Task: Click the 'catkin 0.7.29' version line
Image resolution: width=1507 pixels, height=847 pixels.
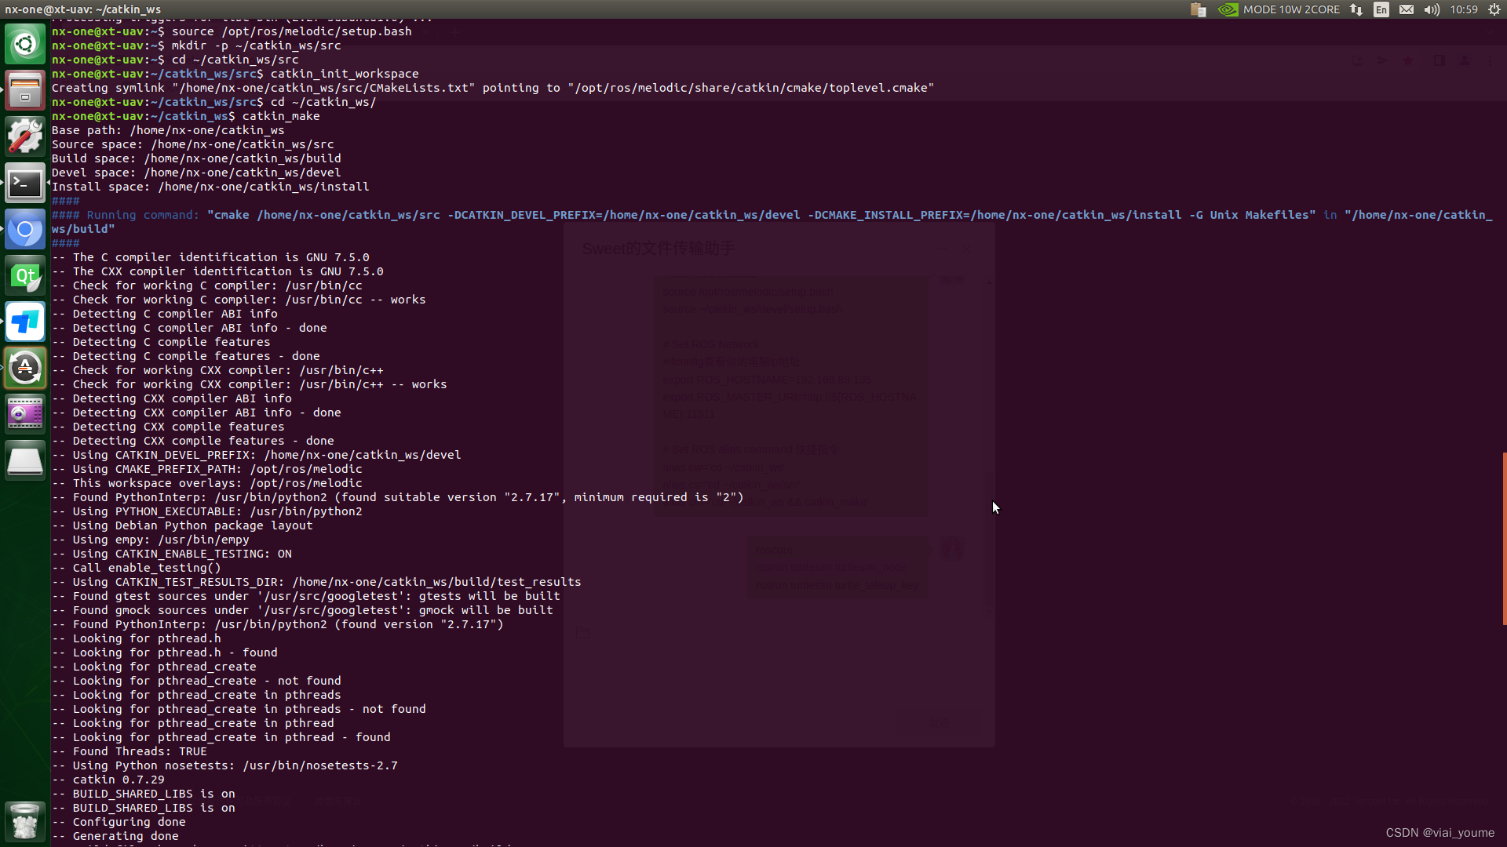Action: (x=108, y=780)
